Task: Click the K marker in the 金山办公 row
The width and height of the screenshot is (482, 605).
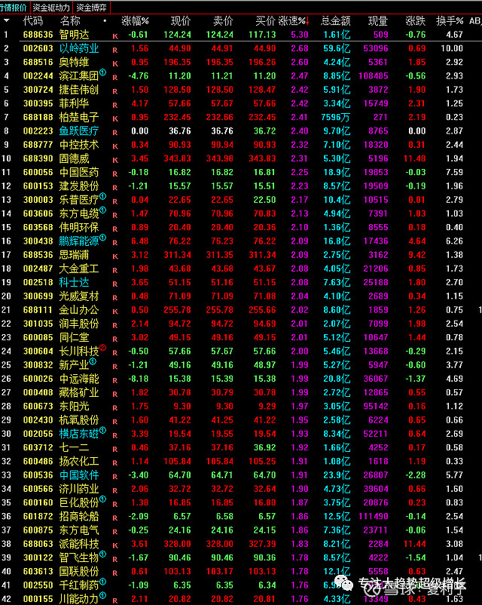Action: (115, 312)
